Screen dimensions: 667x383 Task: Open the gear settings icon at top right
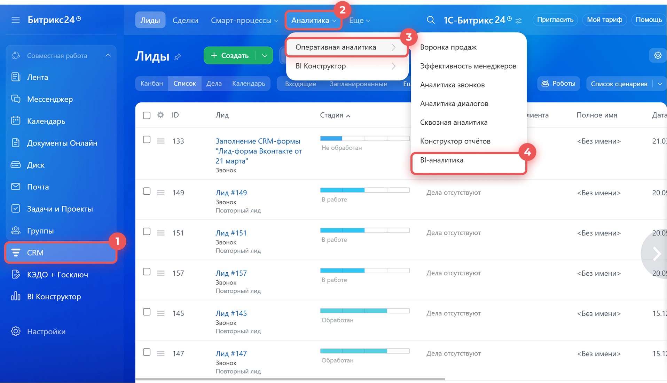click(x=658, y=55)
